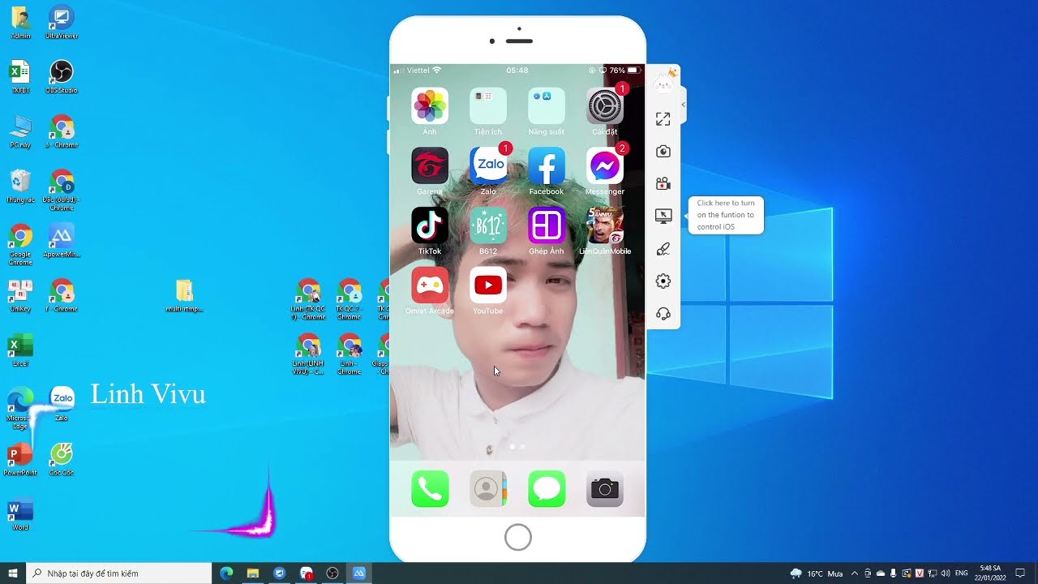Open the Năng suất folder on the phone
Image resolution: width=1038 pixels, height=584 pixels.
coord(547,106)
